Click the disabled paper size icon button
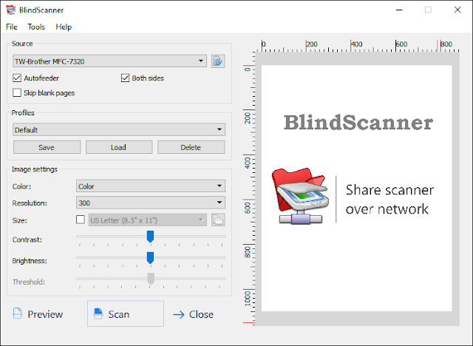 click(218, 220)
